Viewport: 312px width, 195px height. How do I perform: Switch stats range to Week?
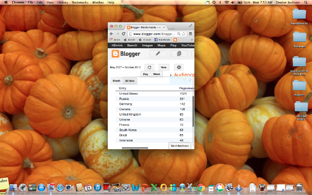click(156, 74)
